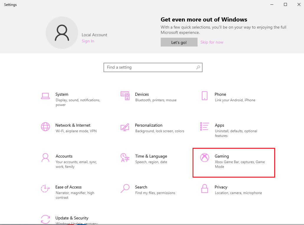Open the Gaming Xbox icon
Image resolution: width=304 pixels, height=225 pixels.
(205, 158)
